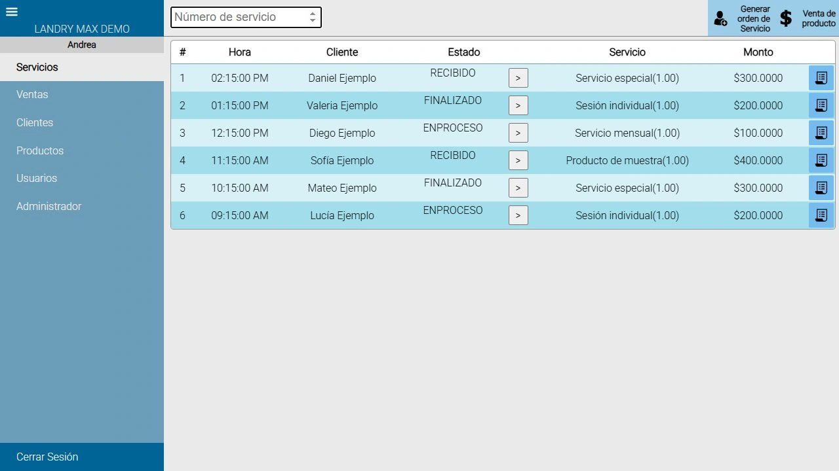Click the 09:15:00 AM time cell
Image resolution: width=839 pixels, height=471 pixels.
click(240, 215)
